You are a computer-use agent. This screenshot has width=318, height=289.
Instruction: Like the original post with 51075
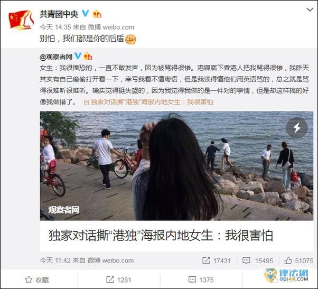click(x=299, y=260)
